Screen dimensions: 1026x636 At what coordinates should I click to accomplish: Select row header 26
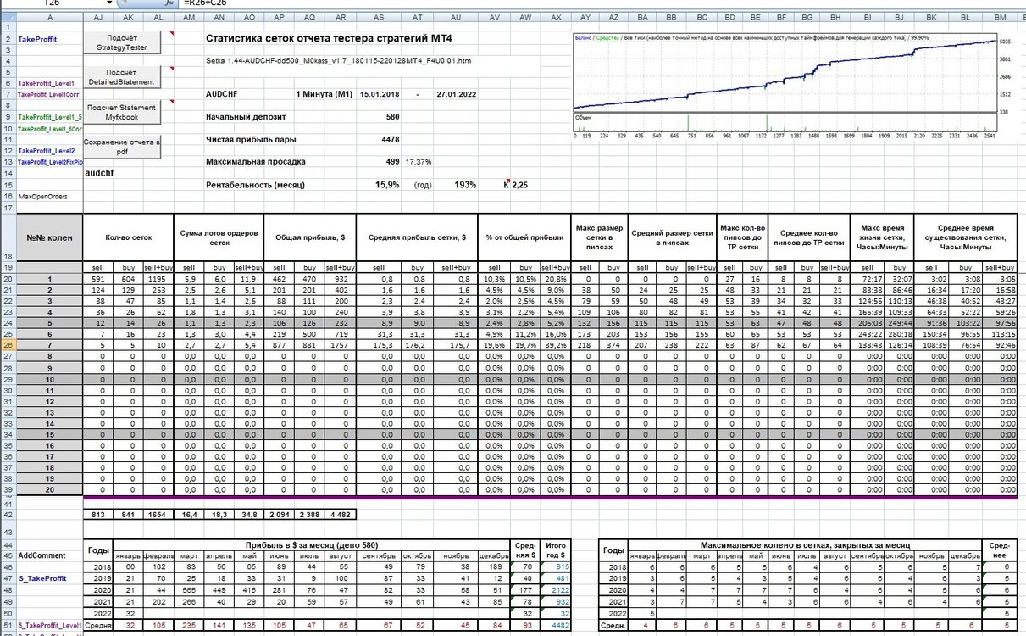(x=8, y=345)
